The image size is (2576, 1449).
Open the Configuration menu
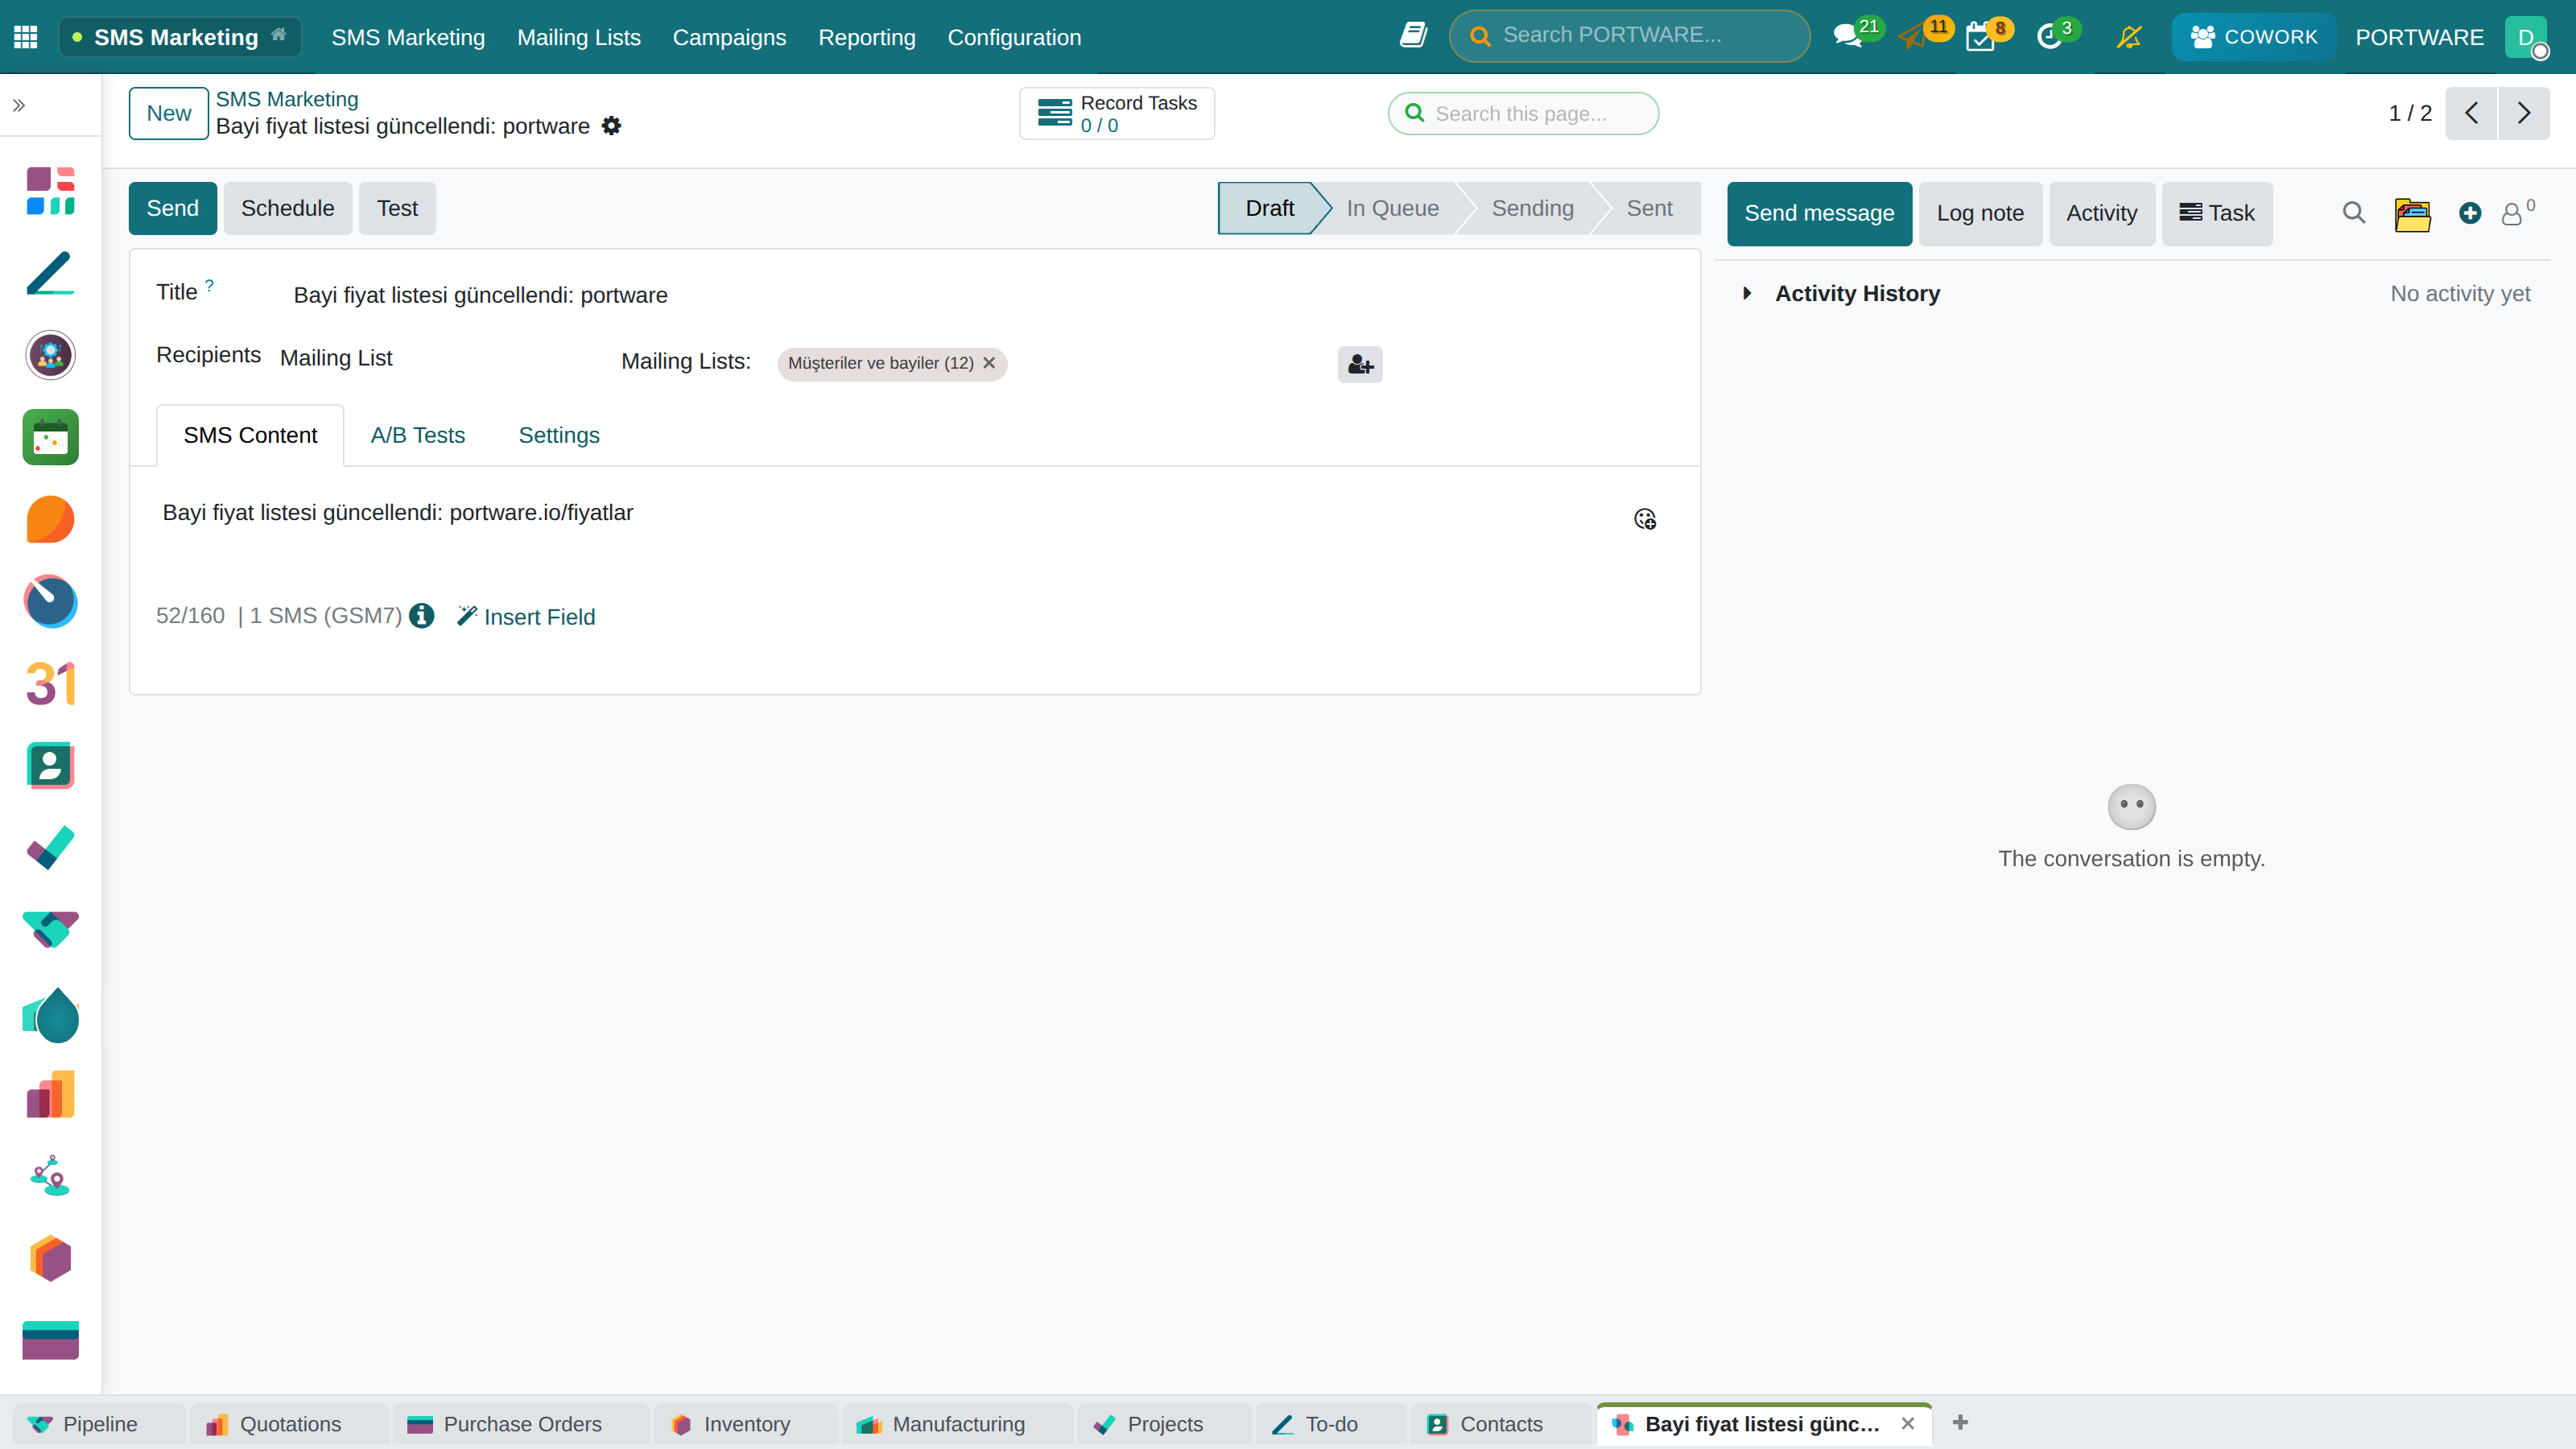(x=1014, y=37)
